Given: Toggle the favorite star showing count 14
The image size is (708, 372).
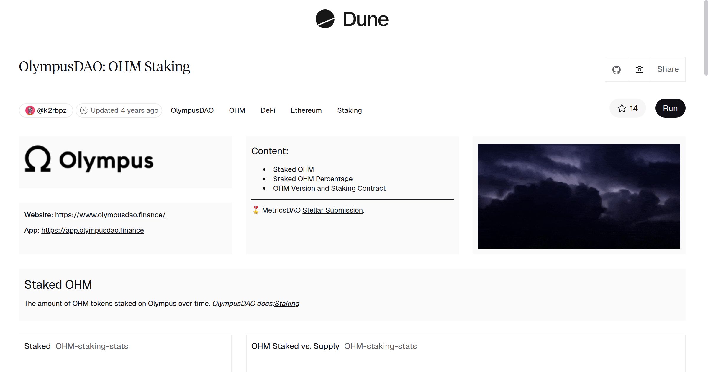Looking at the screenshot, I should 627,108.
